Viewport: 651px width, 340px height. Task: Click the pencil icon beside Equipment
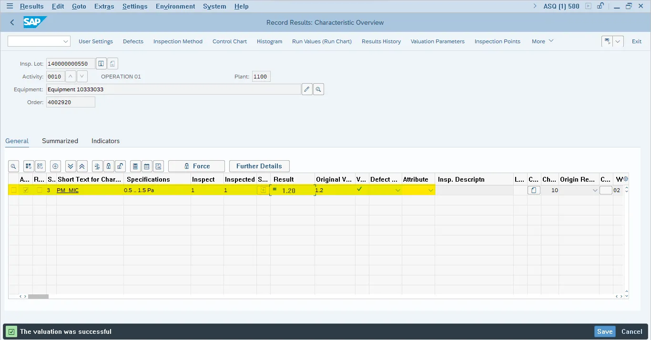click(307, 89)
